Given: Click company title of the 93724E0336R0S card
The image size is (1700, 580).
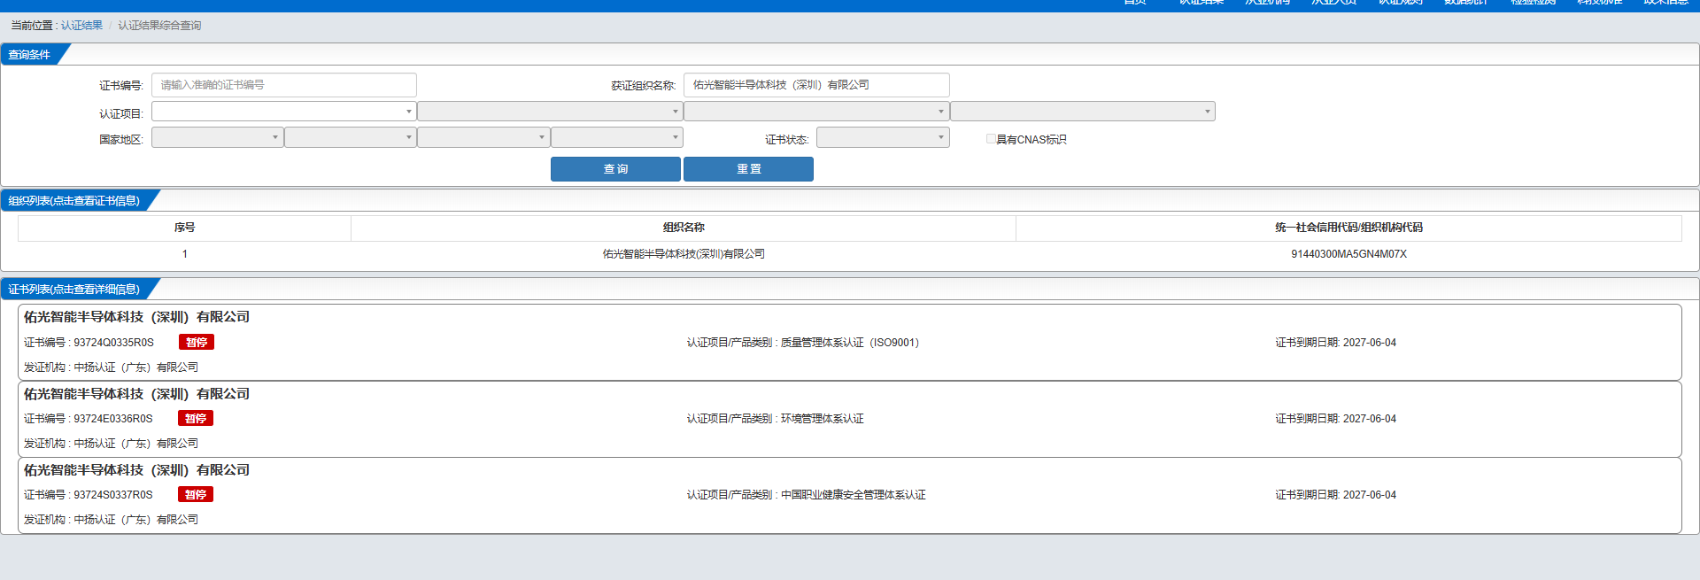Looking at the screenshot, I should click(136, 394).
